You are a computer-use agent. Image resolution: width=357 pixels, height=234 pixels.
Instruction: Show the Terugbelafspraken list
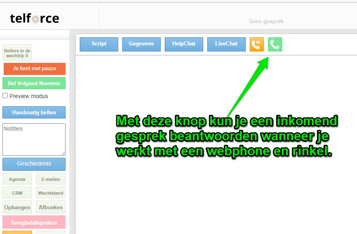(34, 223)
